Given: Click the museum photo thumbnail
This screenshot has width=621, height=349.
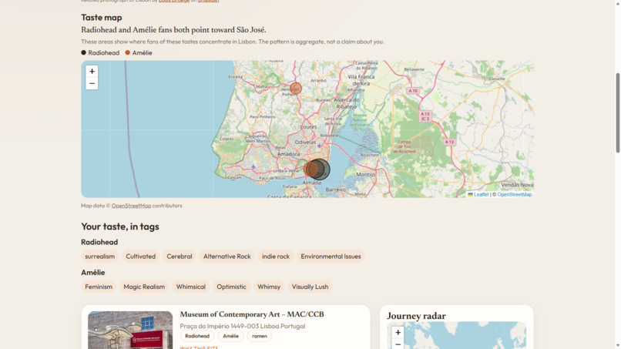Looking at the screenshot, I should click(x=130, y=330).
